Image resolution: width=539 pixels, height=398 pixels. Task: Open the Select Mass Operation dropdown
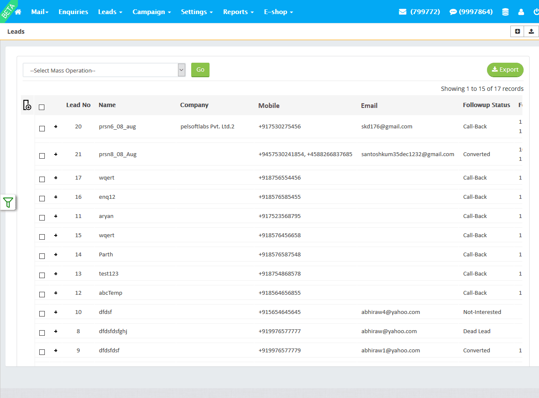[x=104, y=70]
